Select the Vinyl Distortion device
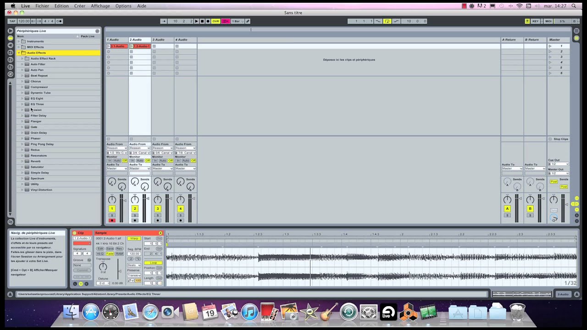Viewport: 587px width, 330px height. click(x=41, y=190)
